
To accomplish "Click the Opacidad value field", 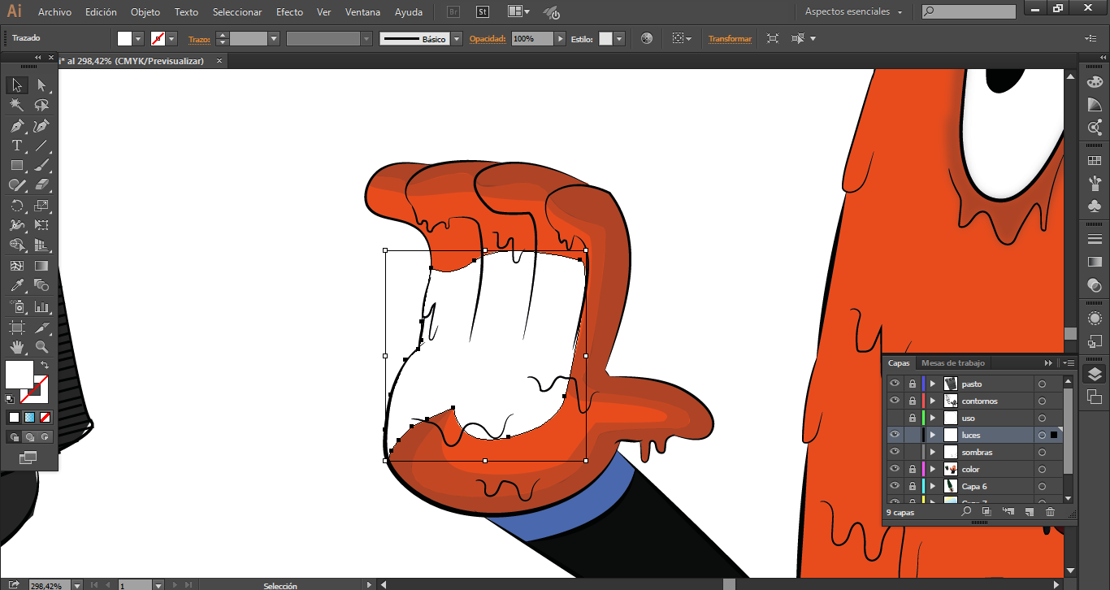I will (532, 39).
